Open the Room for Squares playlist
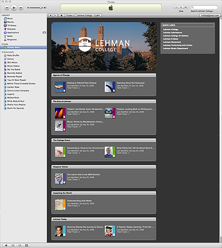 coord(16,108)
